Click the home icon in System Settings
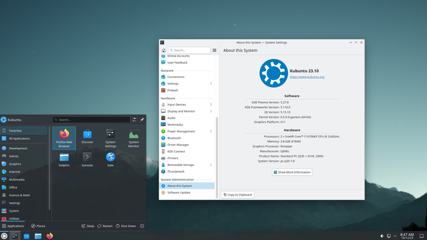This screenshot has height=240, width=427. 163,50
